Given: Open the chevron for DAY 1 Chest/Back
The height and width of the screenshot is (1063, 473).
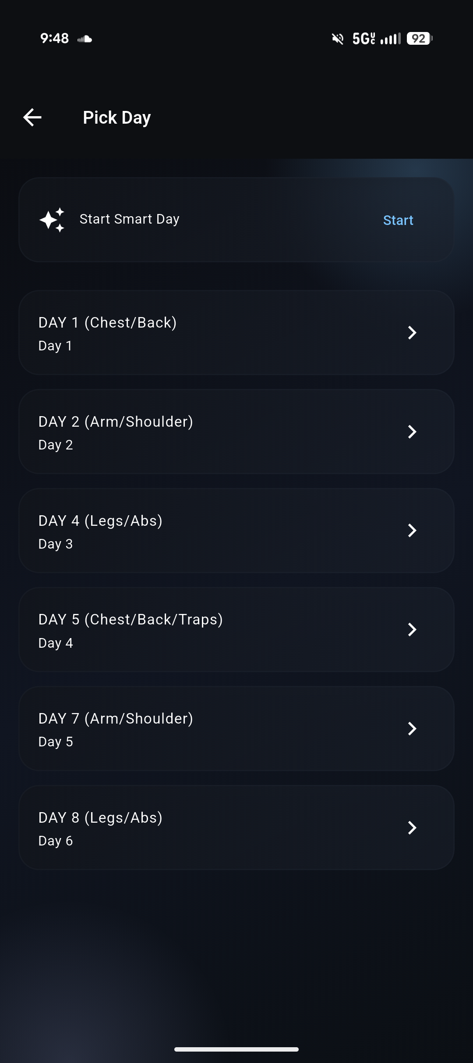Looking at the screenshot, I should point(412,332).
